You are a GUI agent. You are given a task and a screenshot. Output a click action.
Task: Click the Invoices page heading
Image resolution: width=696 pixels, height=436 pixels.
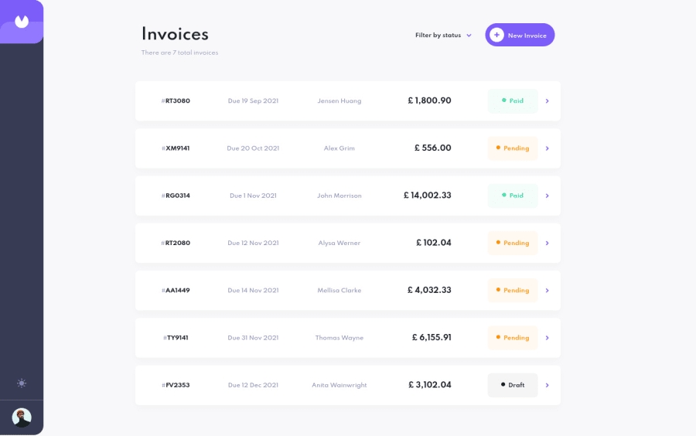tap(175, 34)
